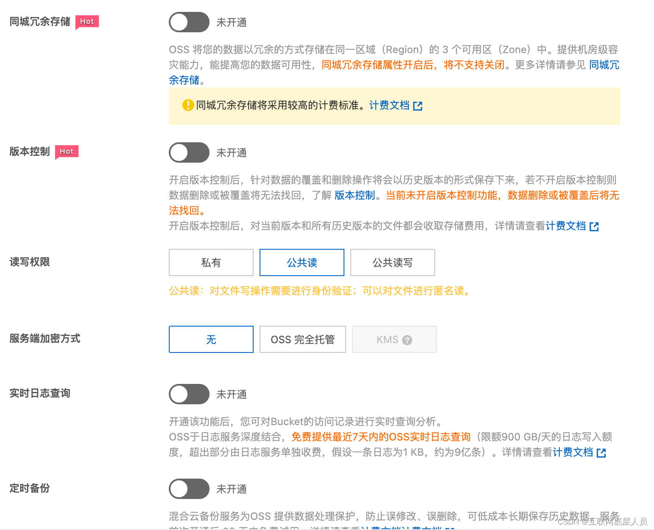Set server encryption to 无
The height and width of the screenshot is (530, 654).
click(211, 339)
